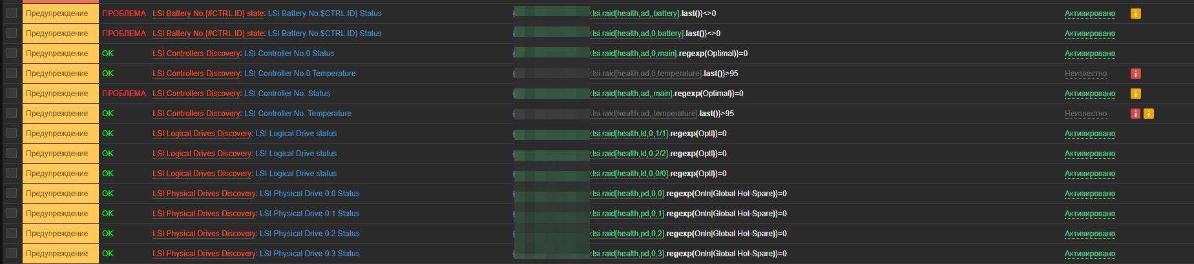This screenshot has width=1194, height=264.
Task: Click orange icon on Controller No. Temperature row
Action: pyautogui.click(x=1149, y=114)
